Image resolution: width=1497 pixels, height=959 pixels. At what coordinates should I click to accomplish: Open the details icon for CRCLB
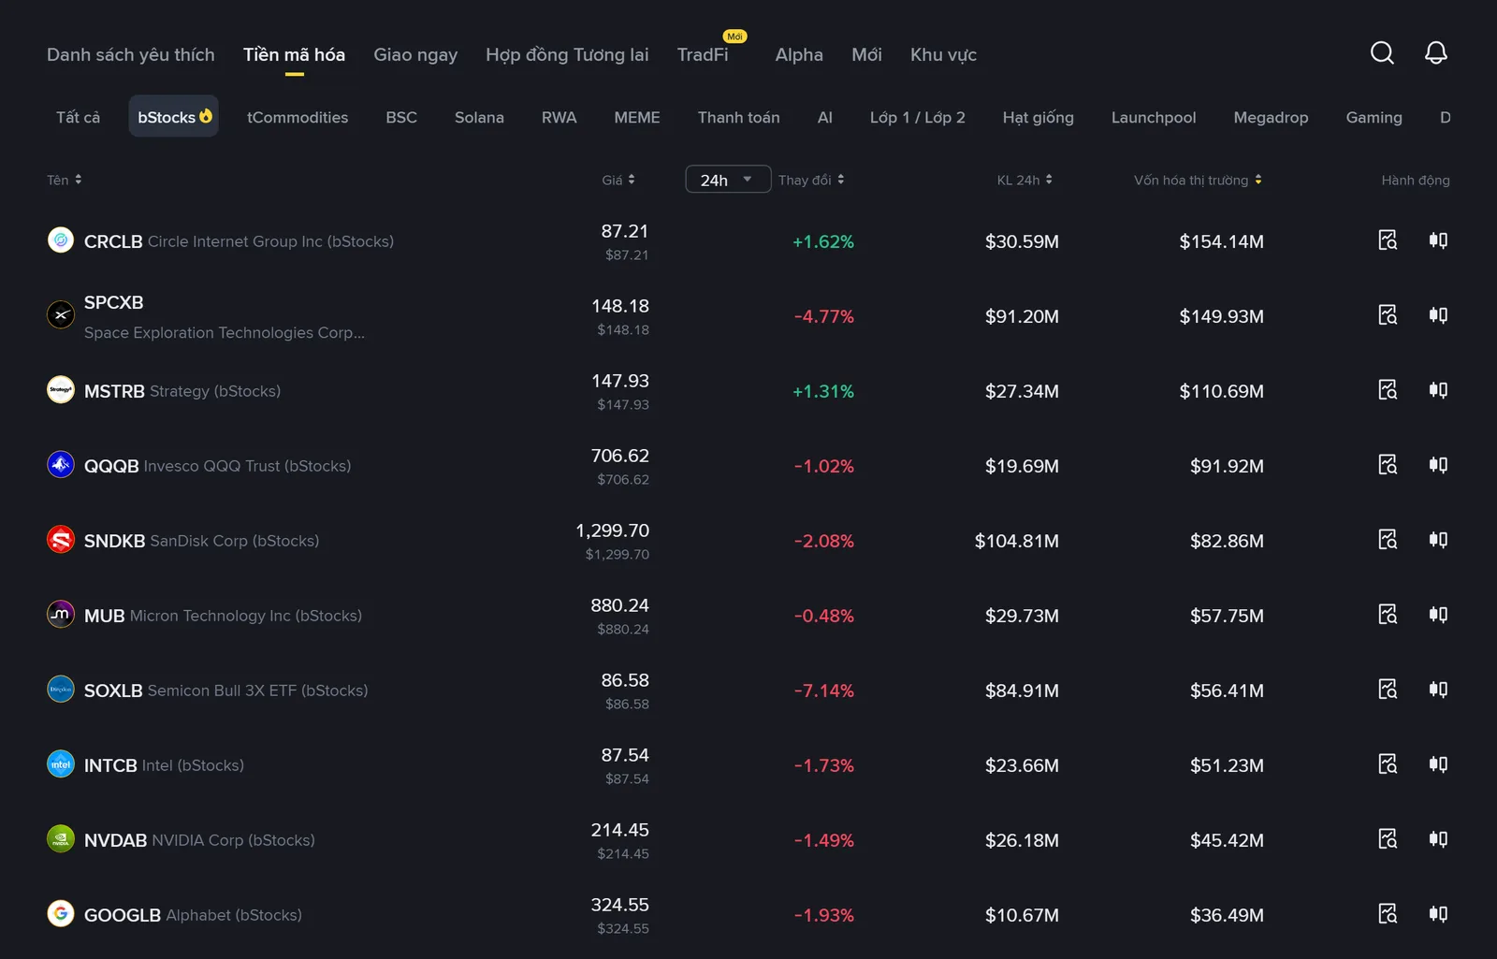pos(1388,240)
